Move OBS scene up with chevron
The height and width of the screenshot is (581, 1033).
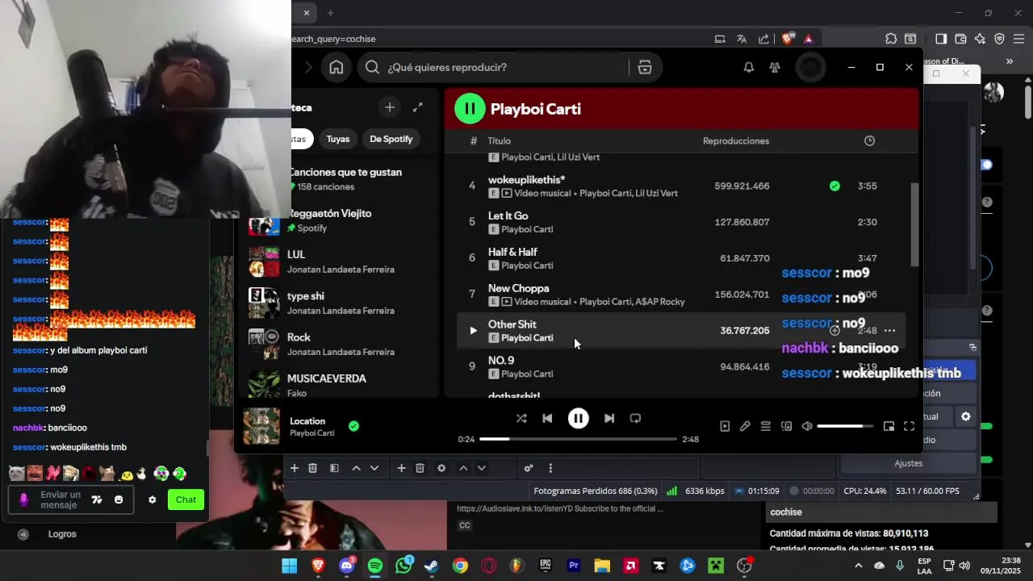[x=356, y=468]
